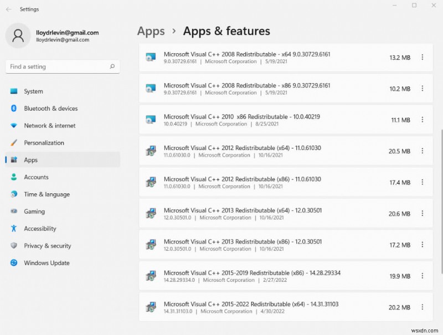
Task: Open Network & internet settings
Action: pyautogui.click(x=63, y=126)
